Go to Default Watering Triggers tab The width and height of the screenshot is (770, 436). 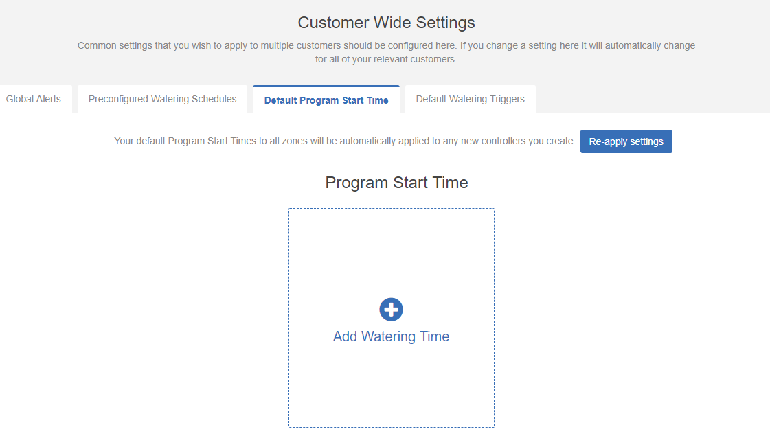coord(470,99)
